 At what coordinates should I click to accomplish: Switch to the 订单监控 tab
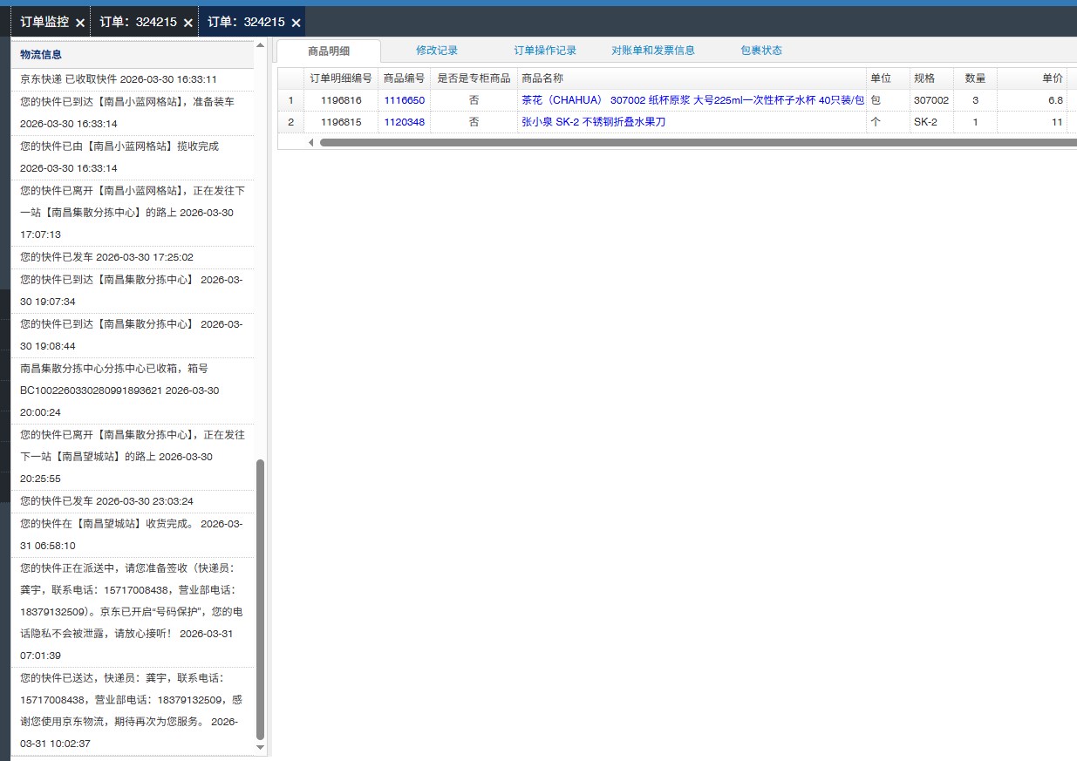[x=44, y=22]
